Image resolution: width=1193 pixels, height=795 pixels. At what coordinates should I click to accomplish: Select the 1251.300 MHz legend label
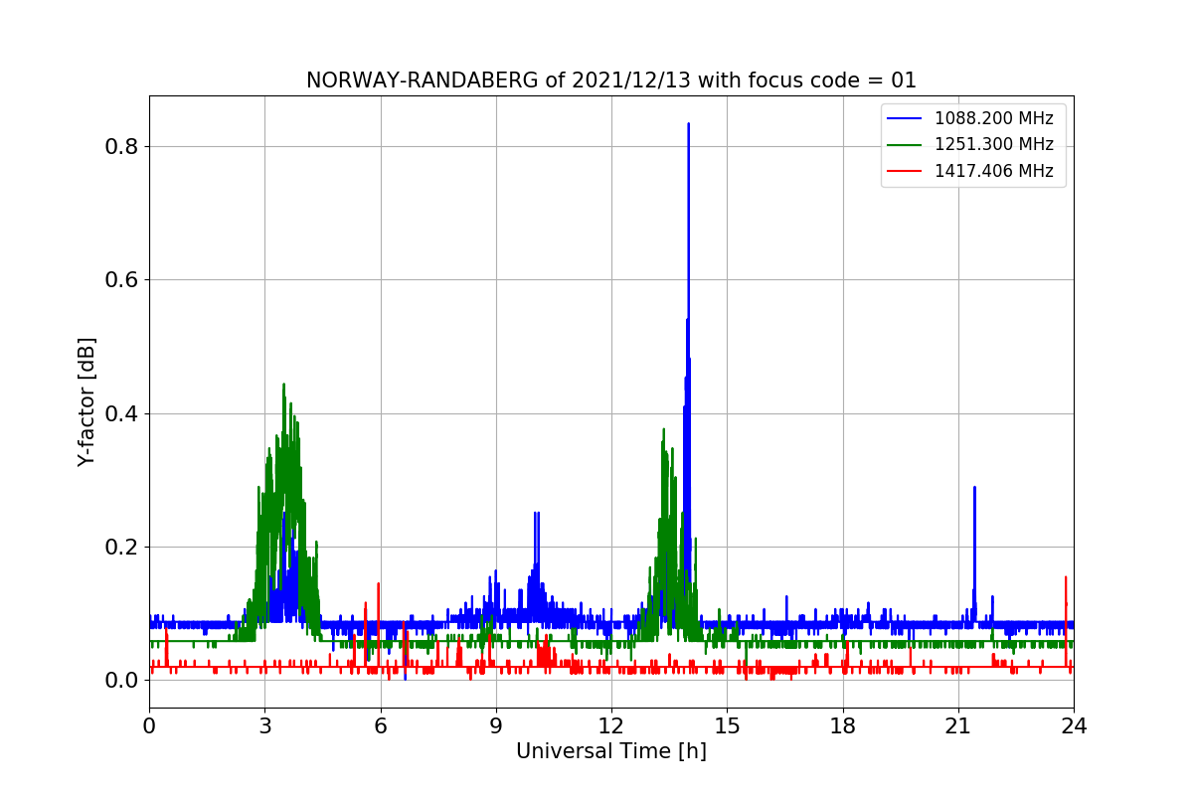(993, 145)
